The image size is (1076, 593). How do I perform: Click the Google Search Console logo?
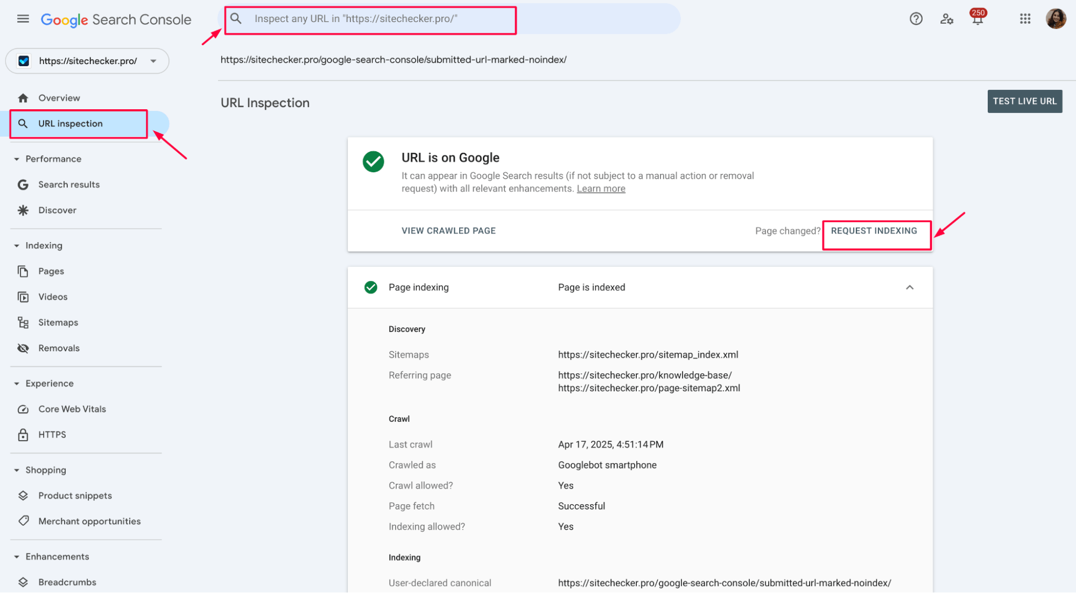point(116,20)
